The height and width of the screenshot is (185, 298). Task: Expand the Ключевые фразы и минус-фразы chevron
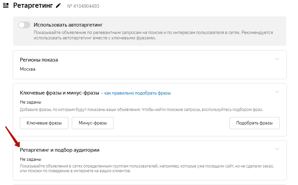tap(277, 92)
